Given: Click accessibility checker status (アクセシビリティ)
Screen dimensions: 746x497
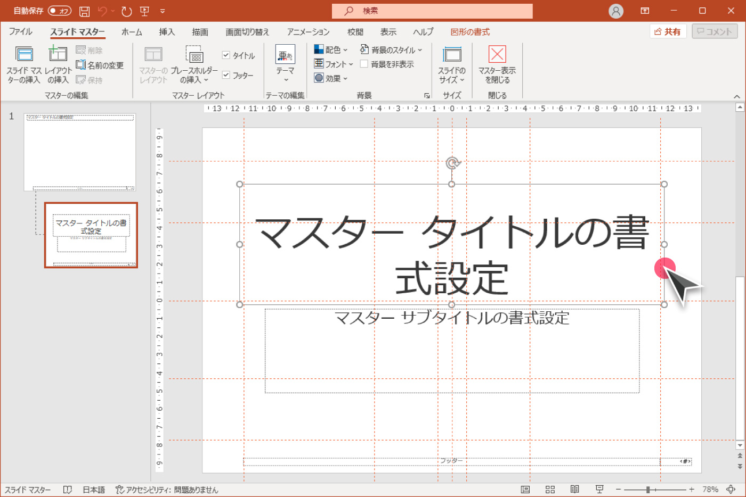Looking at the screenshot, I should (167, 490).
